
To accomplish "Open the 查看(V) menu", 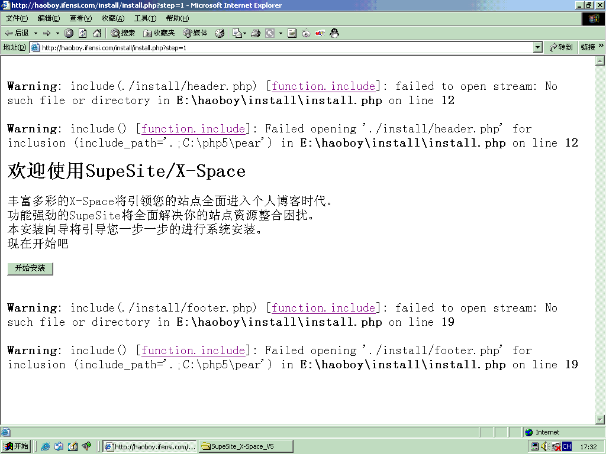I will tap(80, 18).
